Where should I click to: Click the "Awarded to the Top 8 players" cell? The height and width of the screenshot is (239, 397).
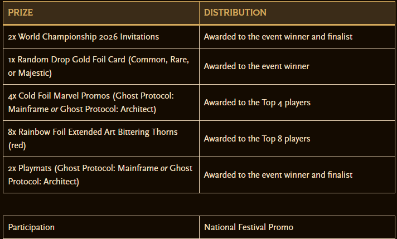coord(257,138)
